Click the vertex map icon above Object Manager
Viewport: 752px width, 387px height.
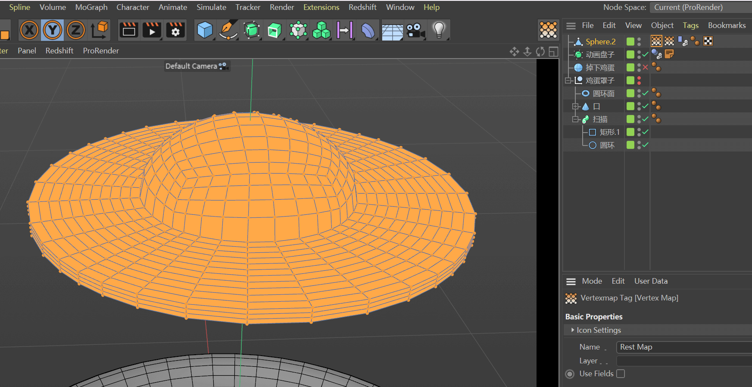pos(548,30)
